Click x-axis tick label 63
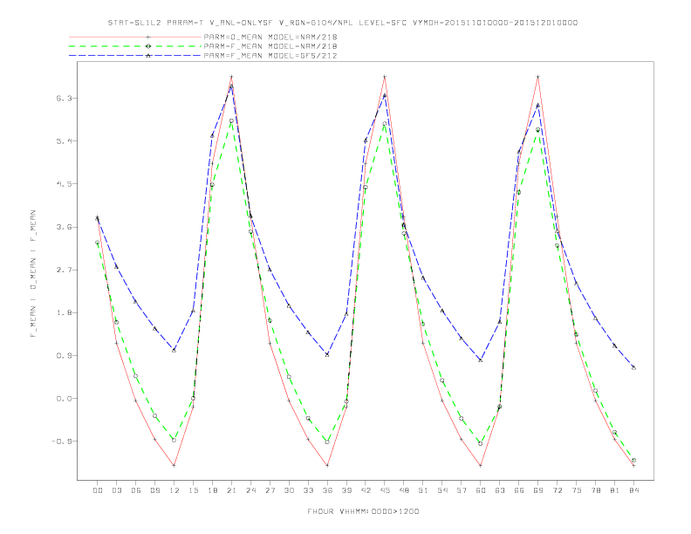691x534 pixels. 500,490
